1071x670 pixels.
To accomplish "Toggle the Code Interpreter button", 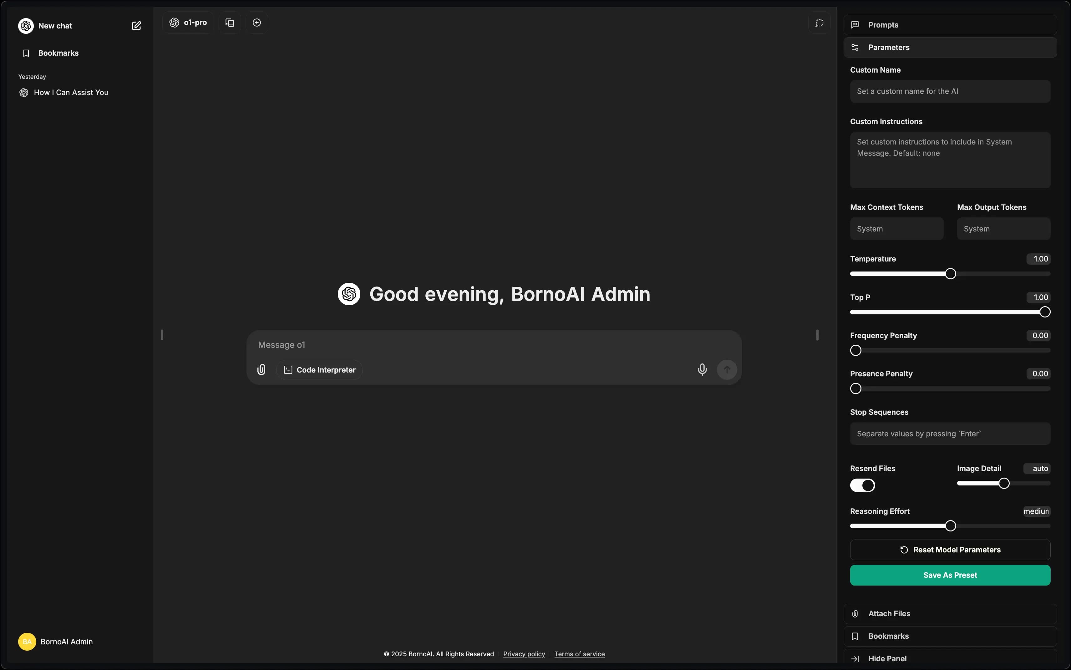I will tap(319, 370).
